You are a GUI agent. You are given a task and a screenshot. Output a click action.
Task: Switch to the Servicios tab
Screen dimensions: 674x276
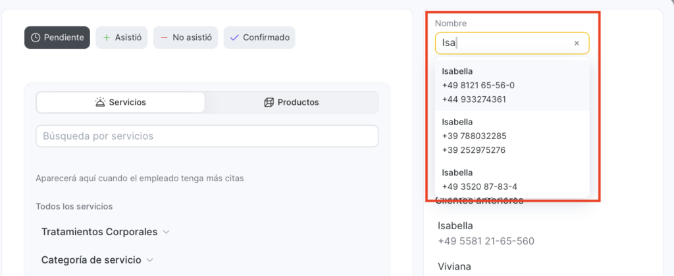[120, 102]
